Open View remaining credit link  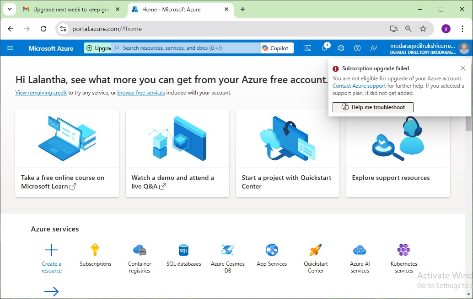point(41,93)
